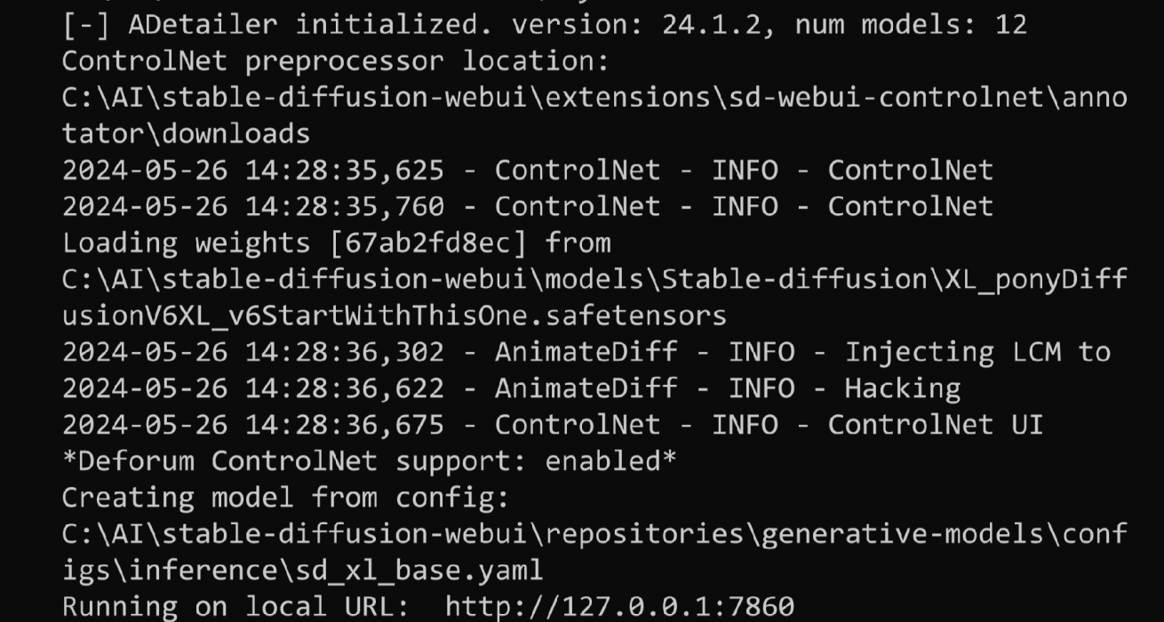This screenshot has width=1164, height=622.
Task: Click the Deforum ControlNet support enabled line
Action: 369,461
